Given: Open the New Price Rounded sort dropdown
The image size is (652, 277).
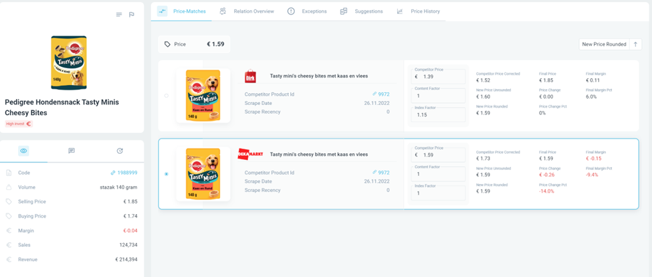Looking at the screenshot, I should (x=603, y=44).
